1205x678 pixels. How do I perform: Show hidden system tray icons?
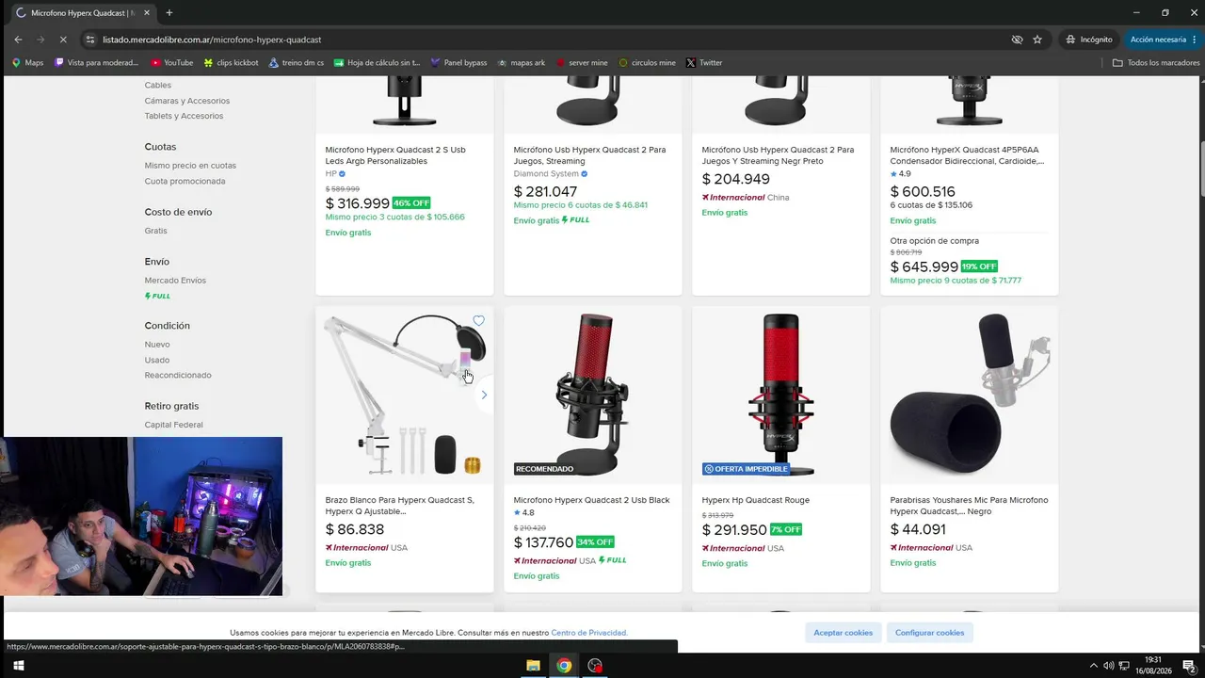click(1093, 666)
